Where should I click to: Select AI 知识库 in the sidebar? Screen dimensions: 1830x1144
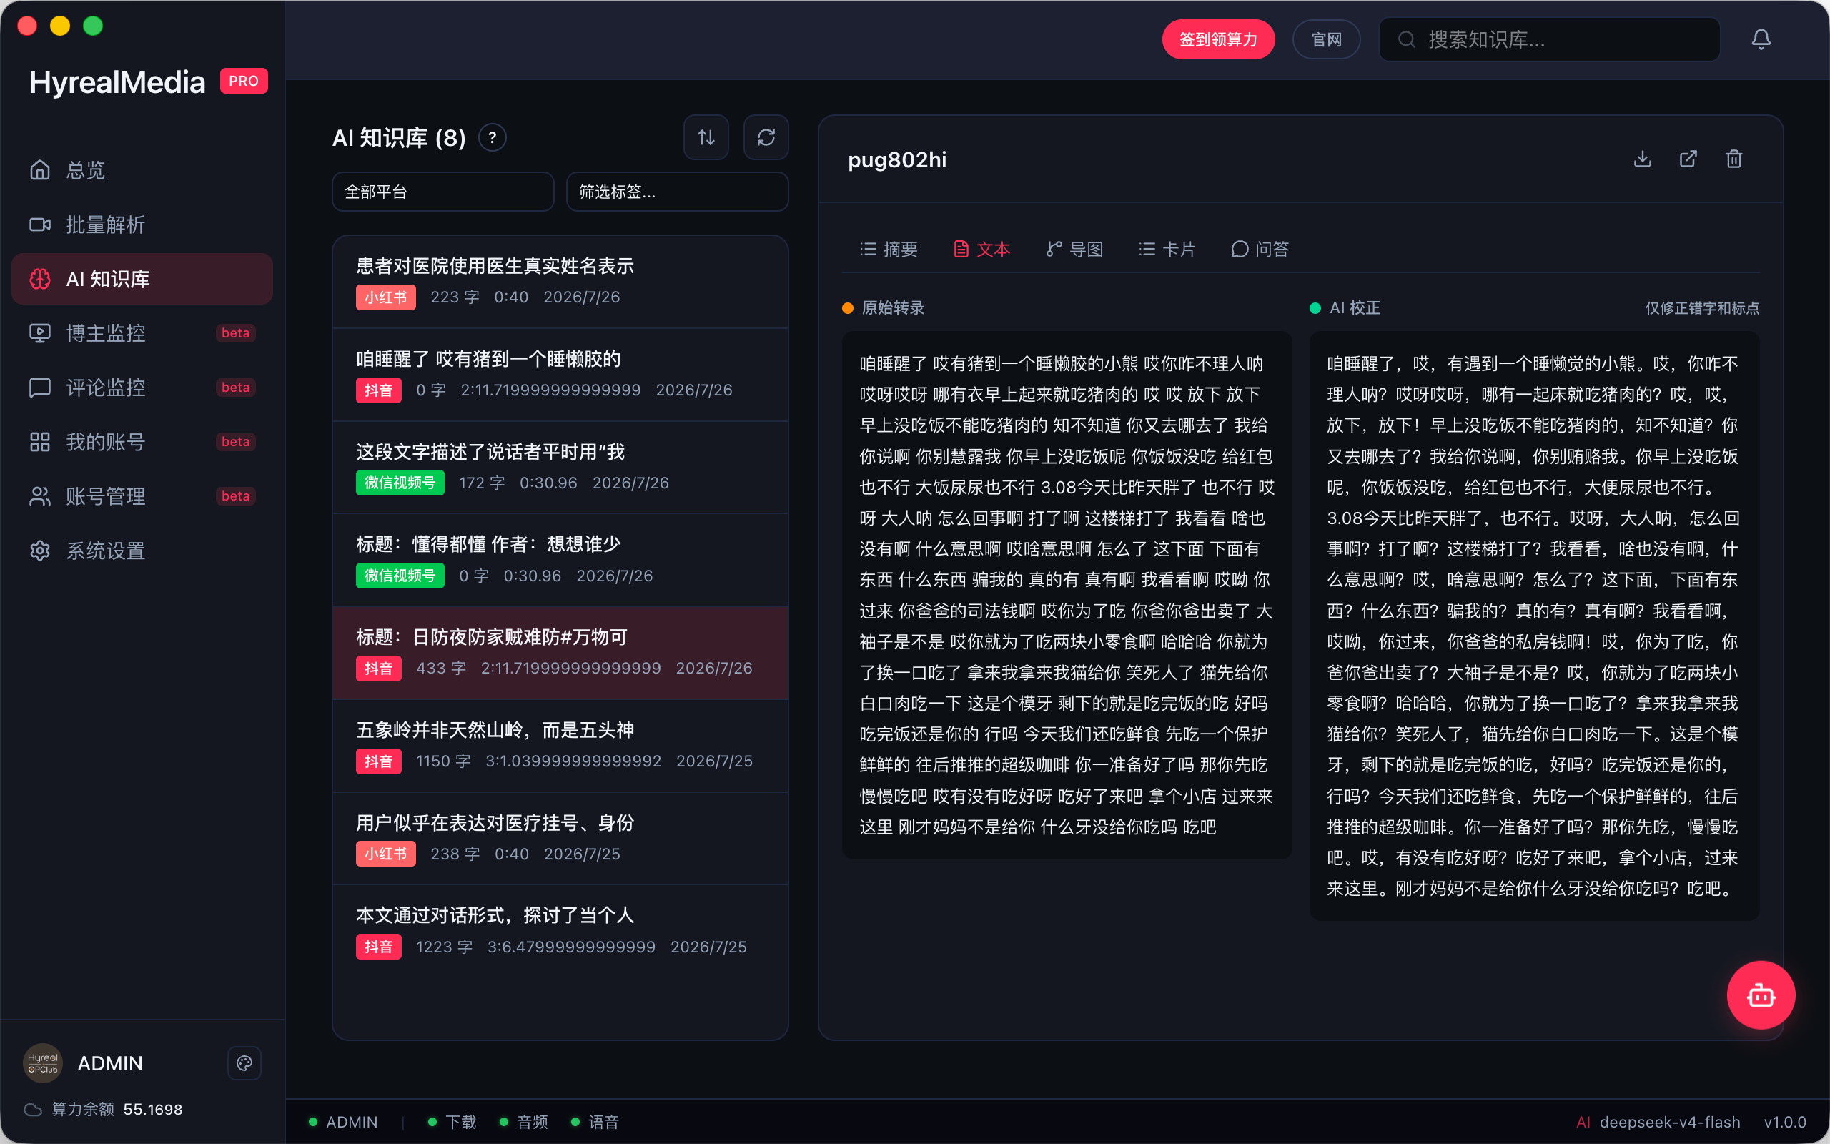(142, 279)
